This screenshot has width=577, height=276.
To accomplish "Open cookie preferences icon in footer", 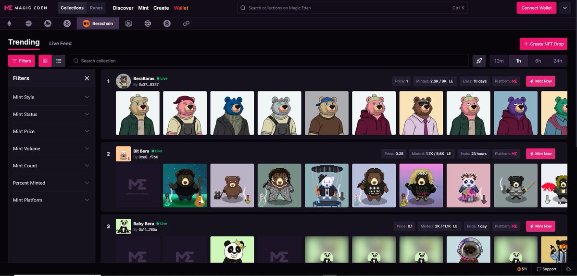I will click(x=568, y=269).
